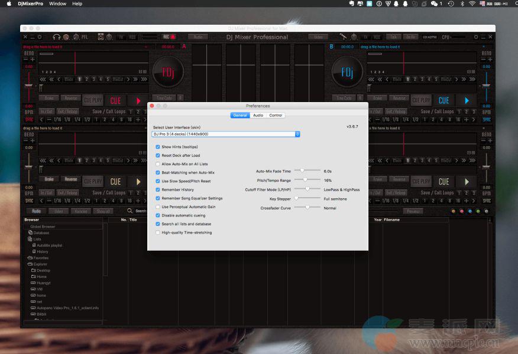The image size is (518, 354).
Task: Click the headphones icon in top toolbar
Action: 57,37
